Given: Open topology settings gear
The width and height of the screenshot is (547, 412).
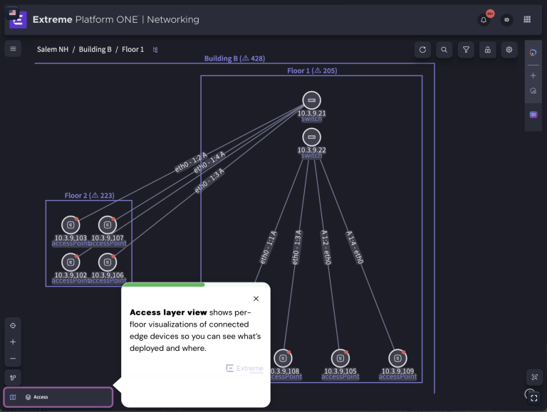Looking at the screenshot, I should [509, 50].
